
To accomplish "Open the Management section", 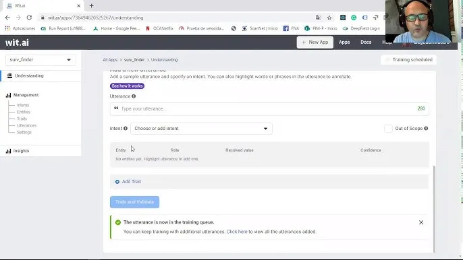I will pyautogui.click(x=26, y=95).
